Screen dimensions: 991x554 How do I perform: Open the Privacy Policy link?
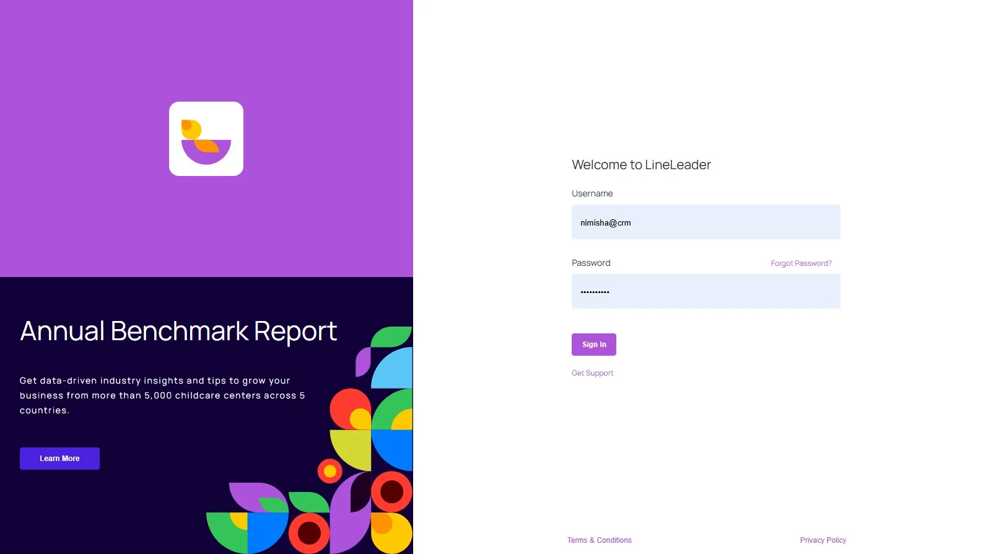tap(823, 540)
